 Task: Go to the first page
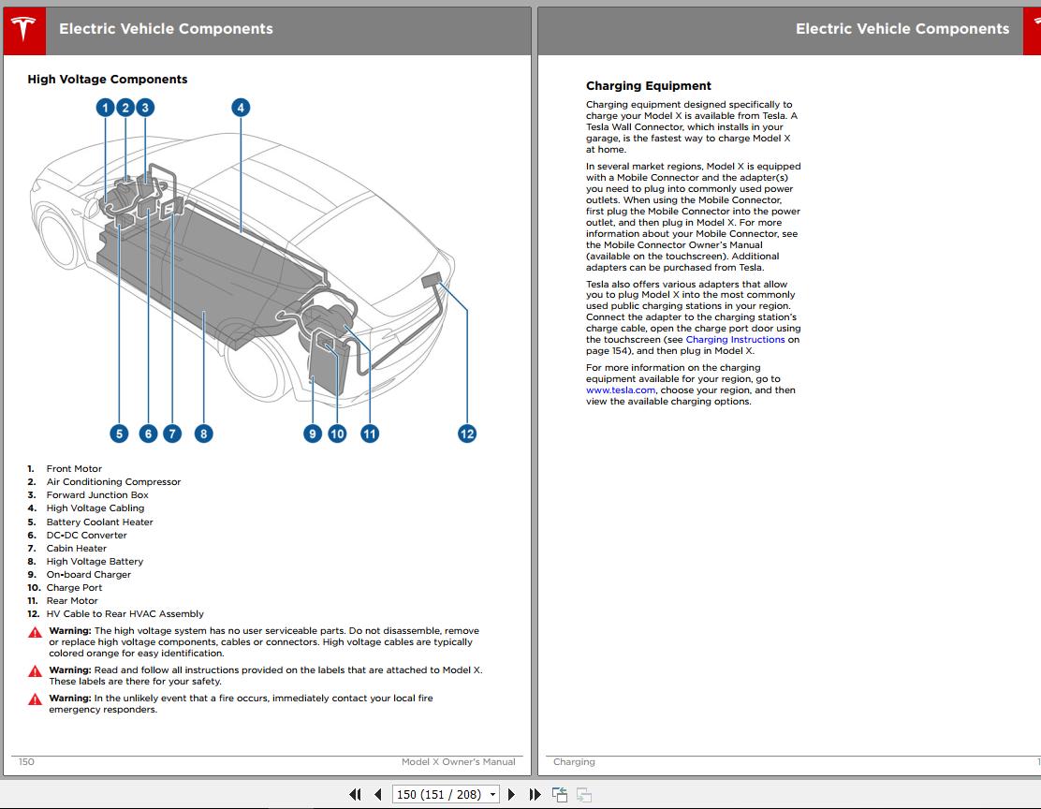tap(355, 794)
